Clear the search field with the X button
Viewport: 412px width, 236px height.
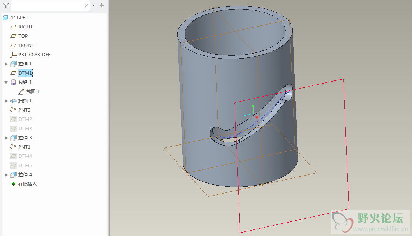86,5
